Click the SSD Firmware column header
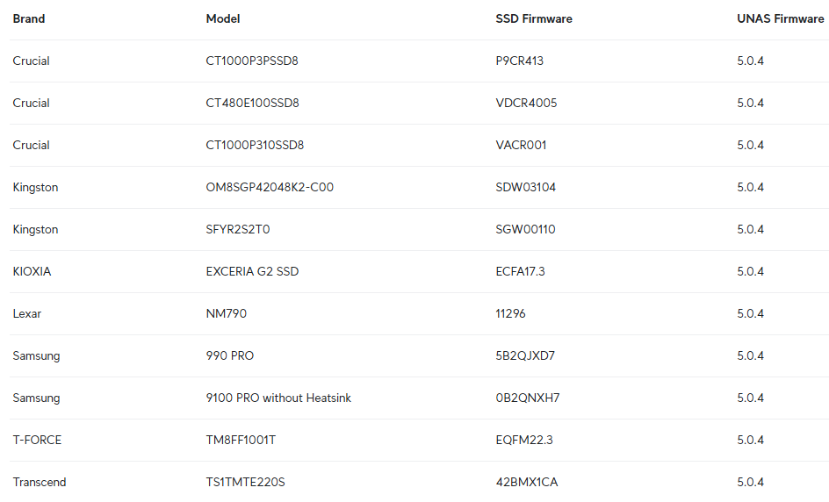Image resolution: width=829 pixels, height=502 pixels. point(534,18)
